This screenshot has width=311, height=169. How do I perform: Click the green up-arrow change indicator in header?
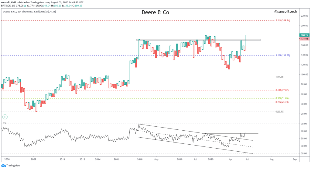[25, 5]
